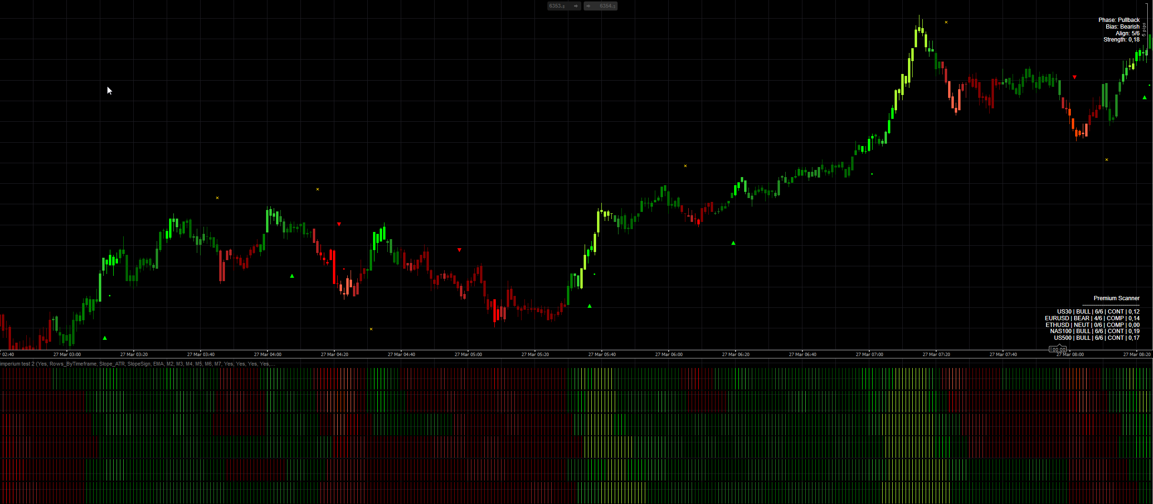The image size is (1153, 504).
Task: Grab the drag handle on 00:00 marker
Action: point(1051,350)
